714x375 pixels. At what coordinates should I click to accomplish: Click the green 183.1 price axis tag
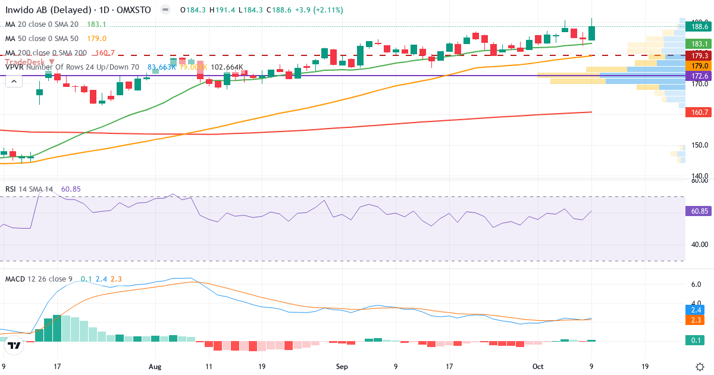pos(698,44)
